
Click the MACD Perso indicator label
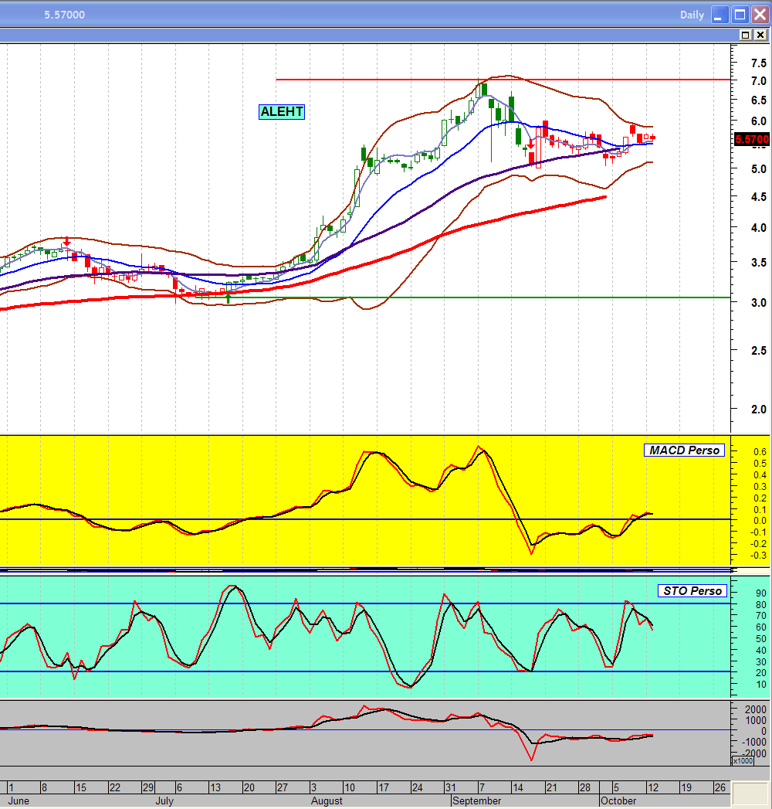(x=684, y=450)
